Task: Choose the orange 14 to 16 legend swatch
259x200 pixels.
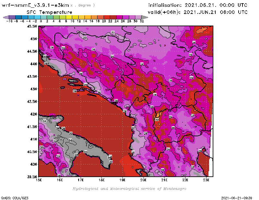Action: tap(88, 17)
